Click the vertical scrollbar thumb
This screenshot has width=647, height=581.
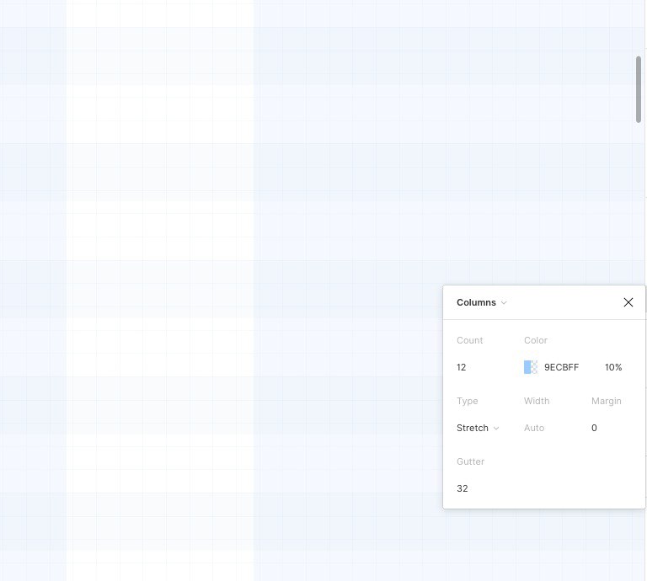point(639,89)
